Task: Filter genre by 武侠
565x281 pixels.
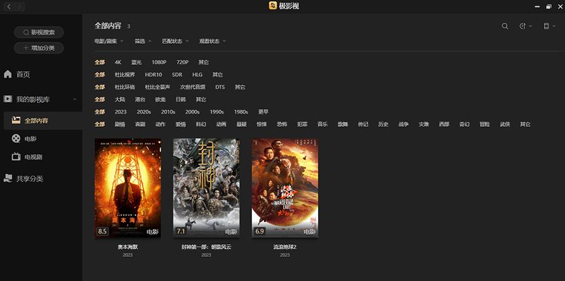Action: 505,124
